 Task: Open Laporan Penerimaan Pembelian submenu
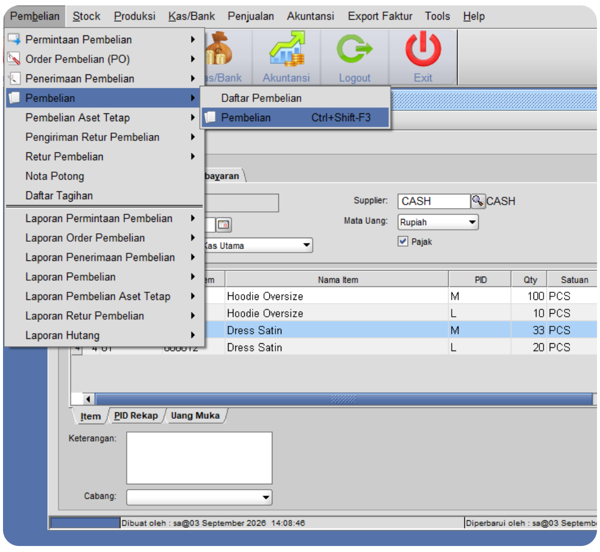pyautogui.click(x=104, y=257)
